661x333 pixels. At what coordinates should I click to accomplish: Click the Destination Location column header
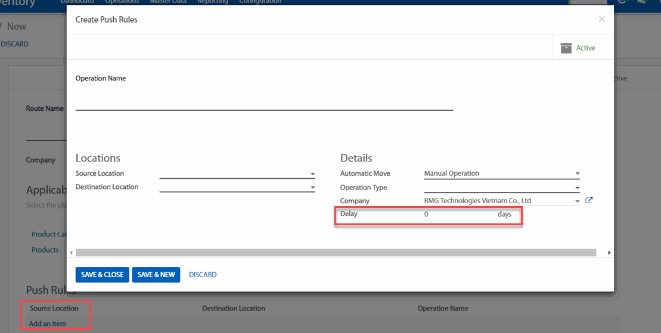click(234, 309)
